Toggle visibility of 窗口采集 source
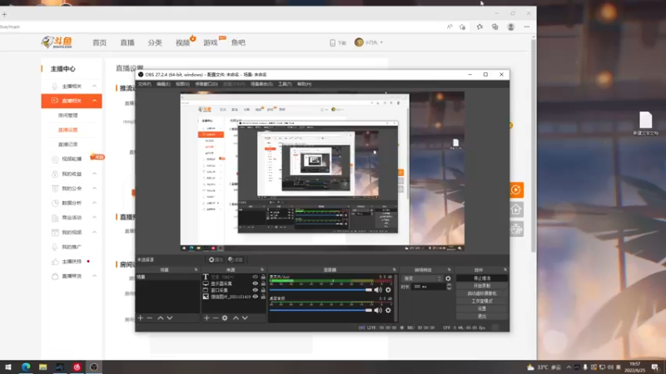Screen dimensions: 666x374 click(x=256, y=290)
